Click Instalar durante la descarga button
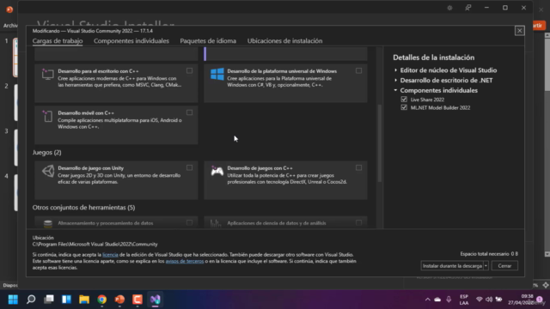550x309 pixels. pos(452,266)
